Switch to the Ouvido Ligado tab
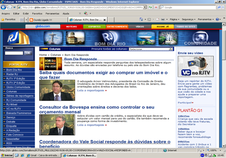 pyautogui.click(x=48, y=20)
